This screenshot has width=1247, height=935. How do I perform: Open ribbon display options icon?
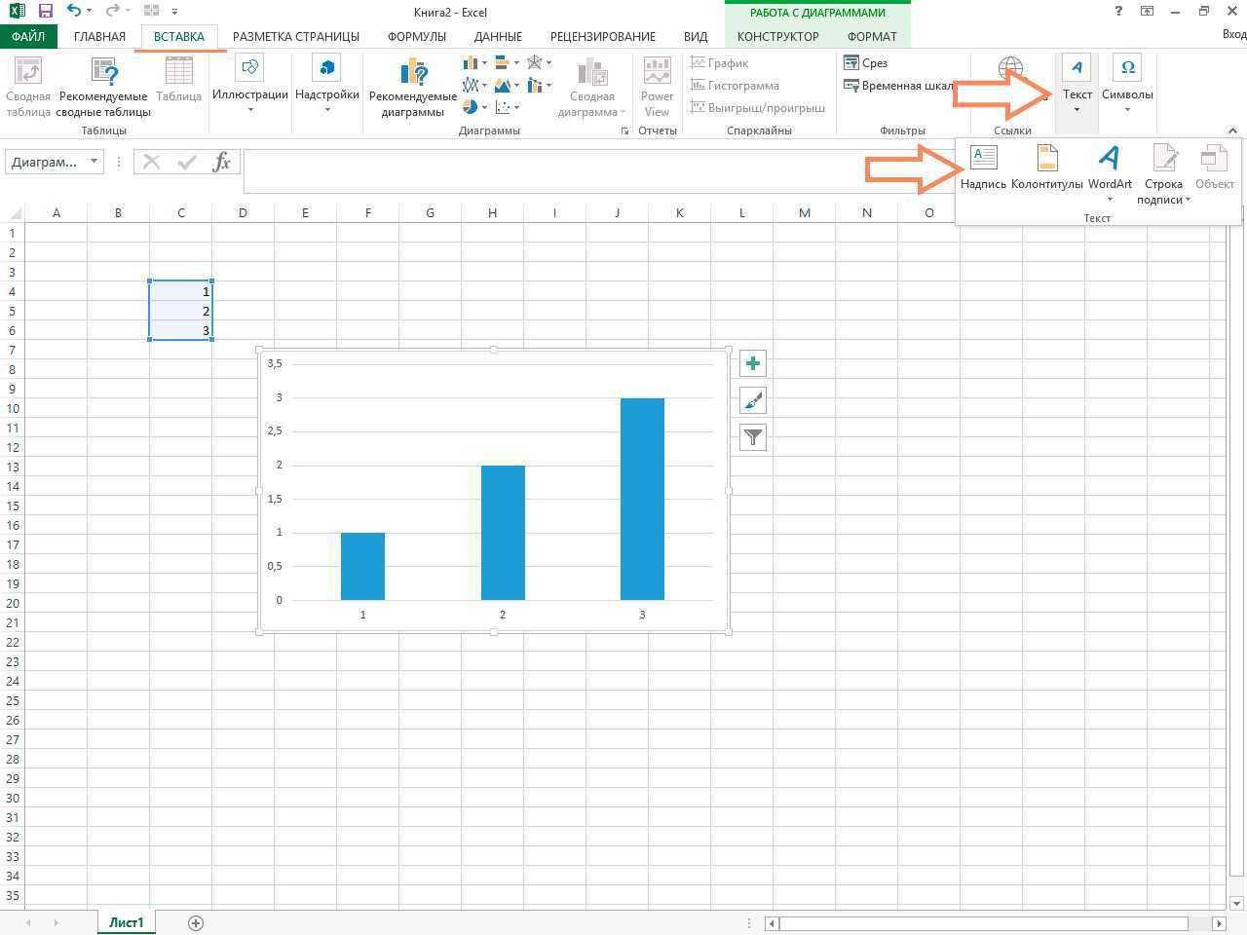pyautogui.click(x=1147, y=12)
